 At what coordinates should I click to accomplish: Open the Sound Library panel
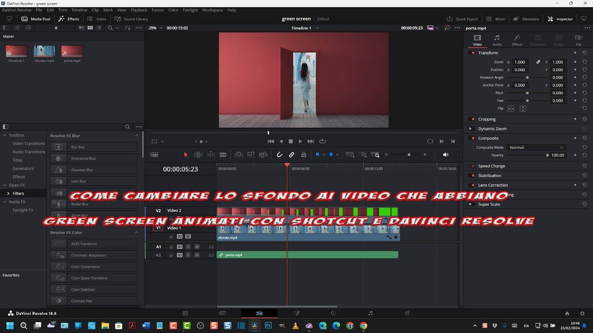[131, 19]
